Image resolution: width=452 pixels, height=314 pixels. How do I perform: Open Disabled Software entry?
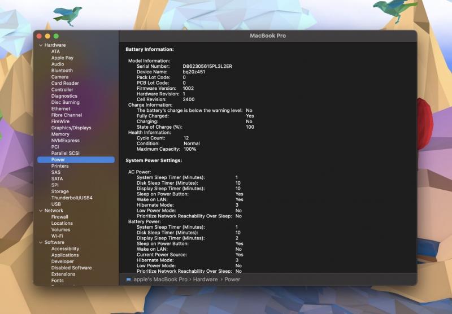[x=72, y=268]
